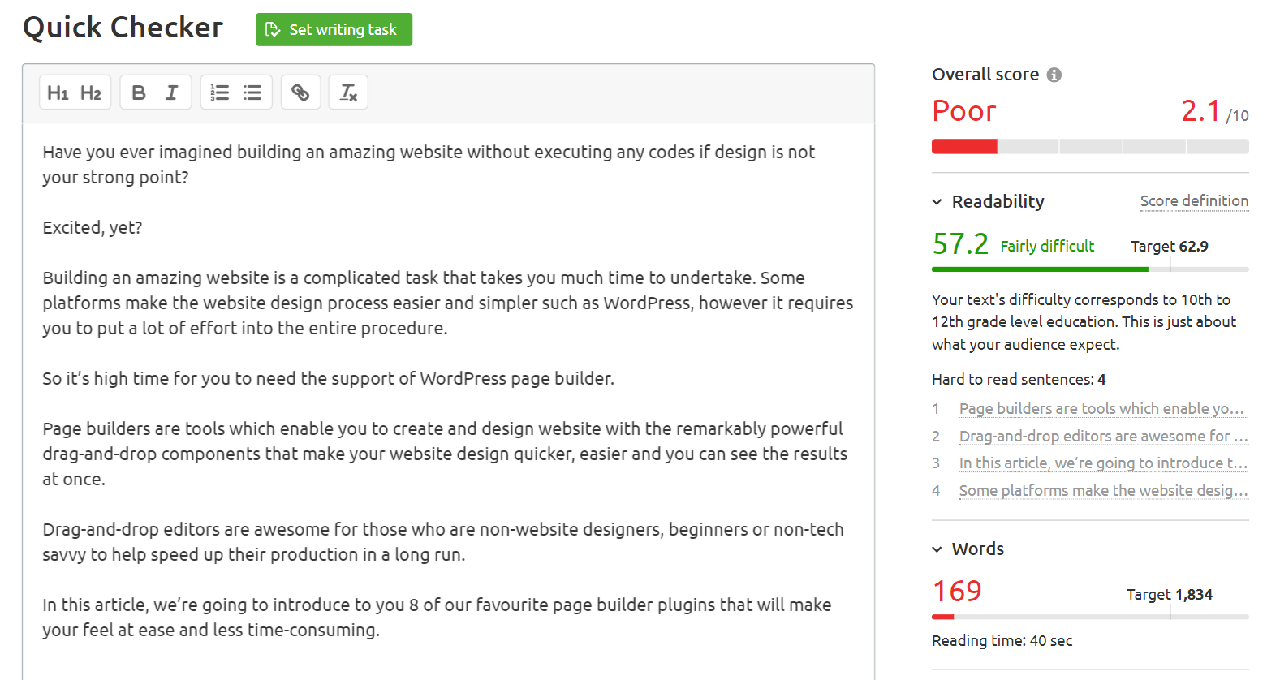Click the Set writing task button
The width and height of the screenshot is (1280, 680).
coord(334,30)
